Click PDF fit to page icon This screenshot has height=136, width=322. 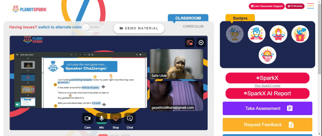89,55
